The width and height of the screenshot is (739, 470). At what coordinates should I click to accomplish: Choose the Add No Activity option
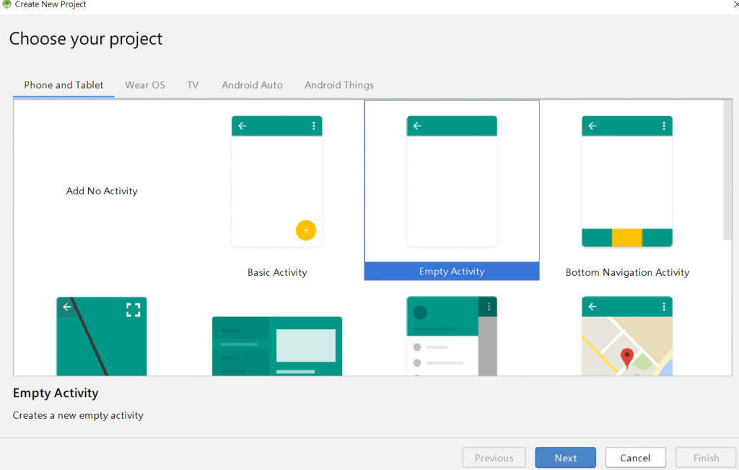[102, 191]
